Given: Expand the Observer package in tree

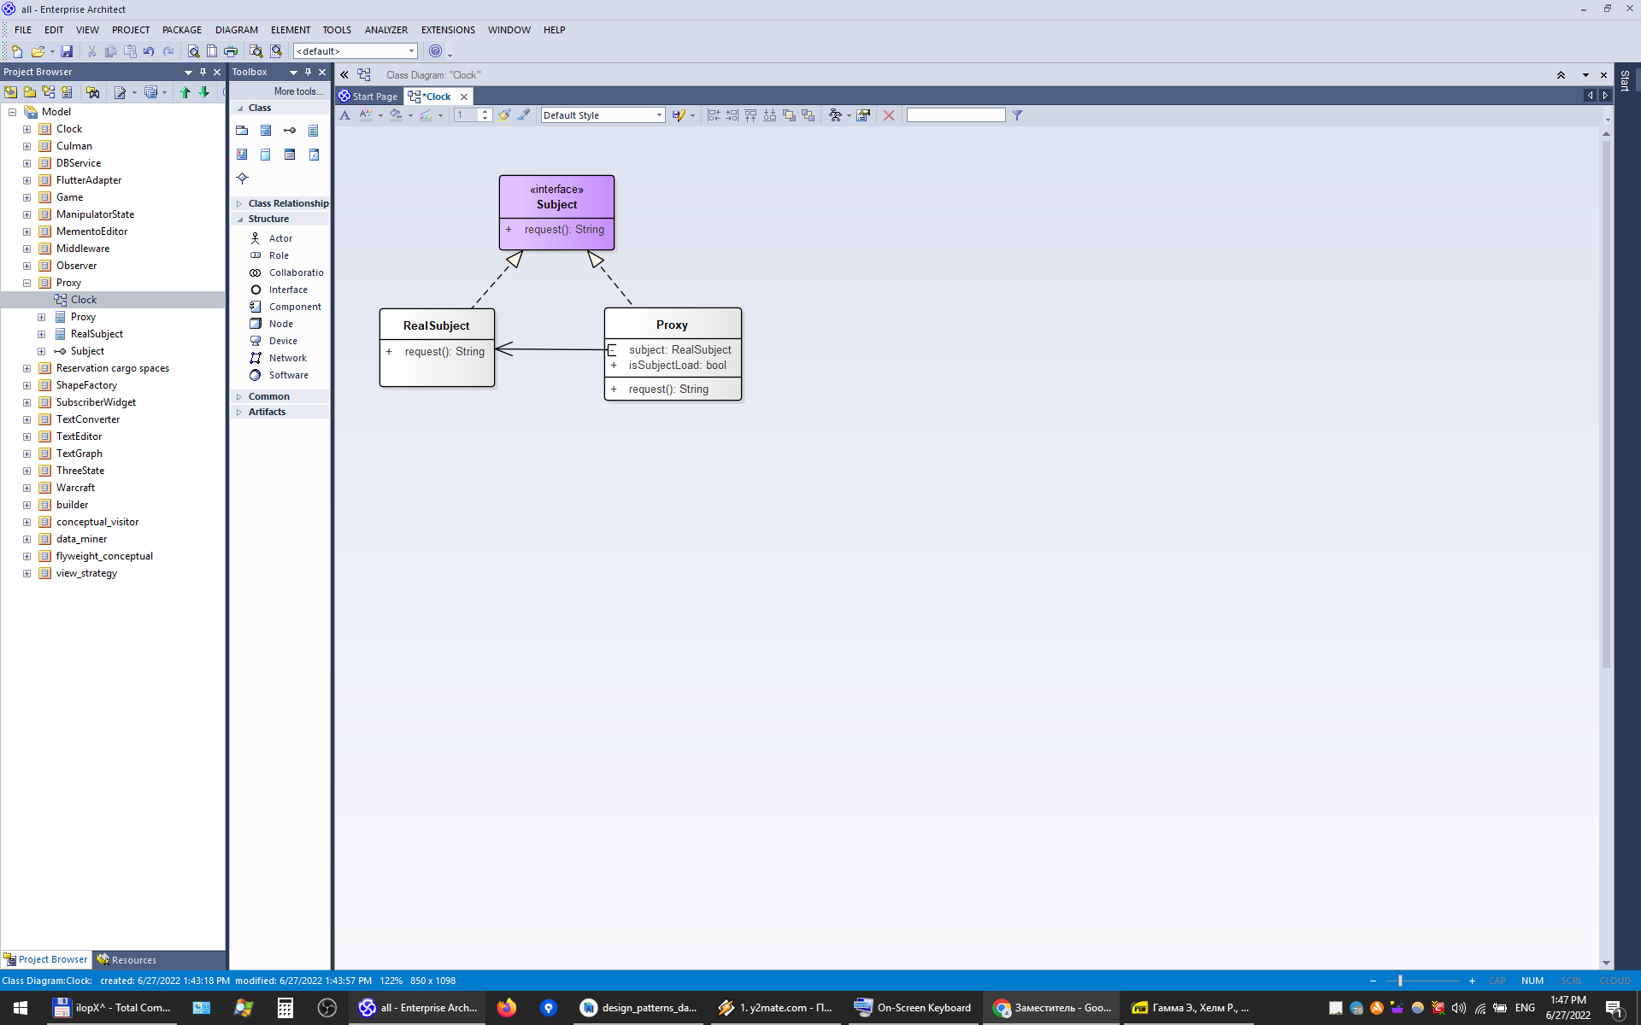Looking at the screenshot, I should tap(26, 266).
